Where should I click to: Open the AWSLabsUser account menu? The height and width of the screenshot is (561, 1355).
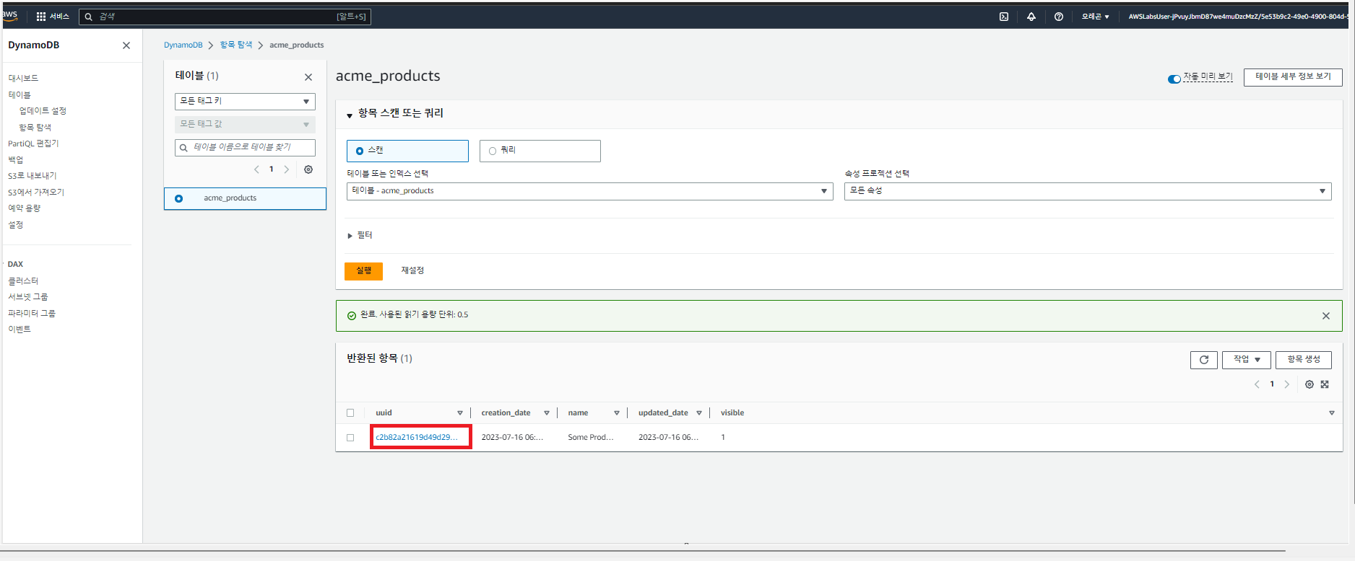pyautogui.click(x=1238, y=17)
